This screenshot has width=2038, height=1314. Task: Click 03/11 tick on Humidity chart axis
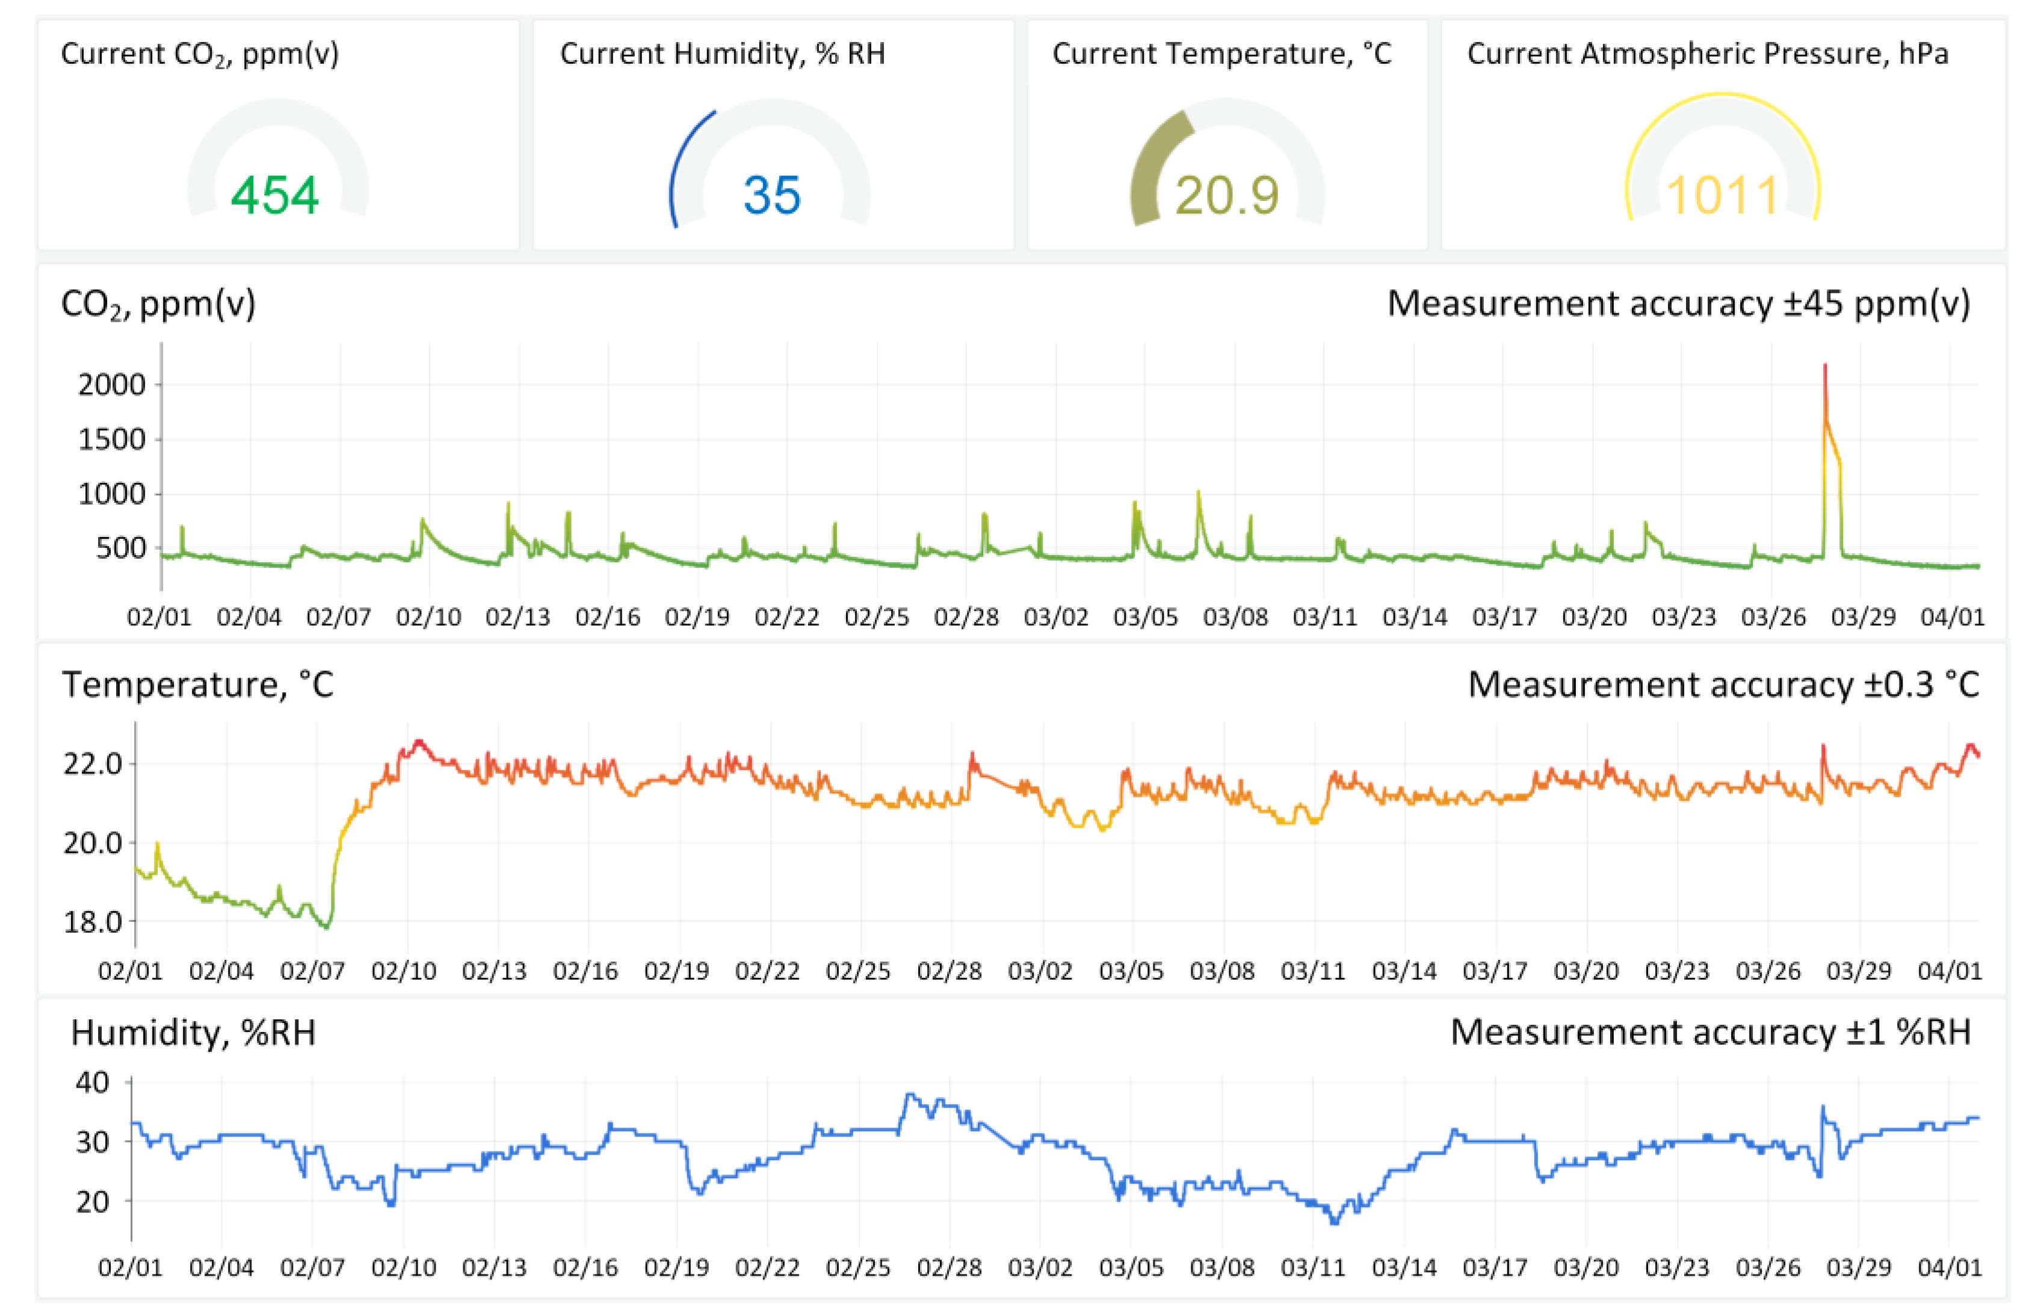click(x=1313, y=1268)
